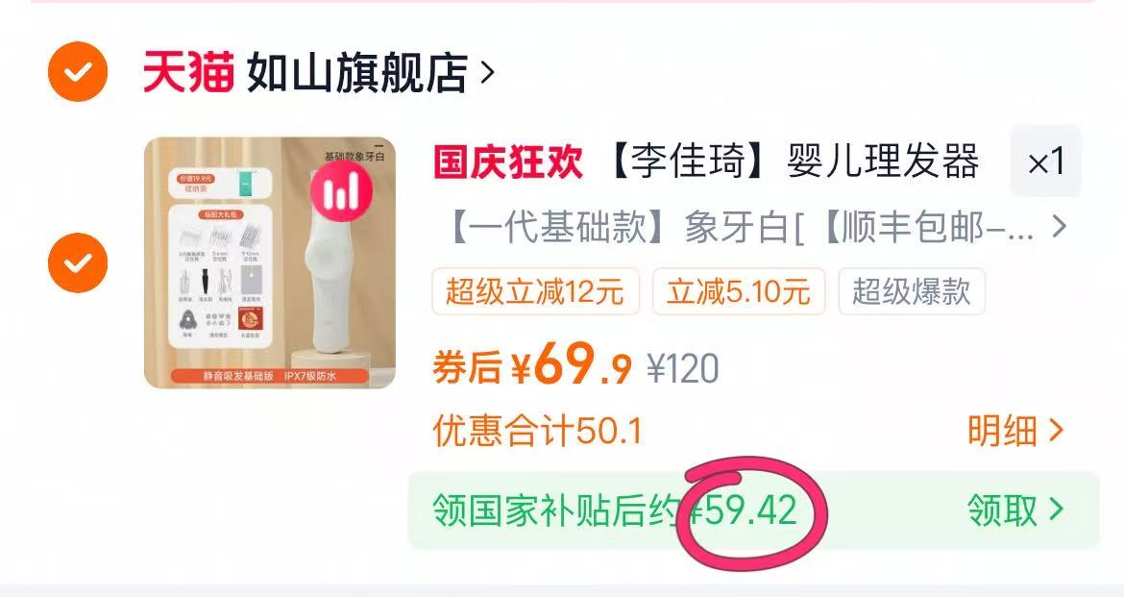Tap the arrow beside 如山旗舰店
1124x597 pixels.
[487, 72]
